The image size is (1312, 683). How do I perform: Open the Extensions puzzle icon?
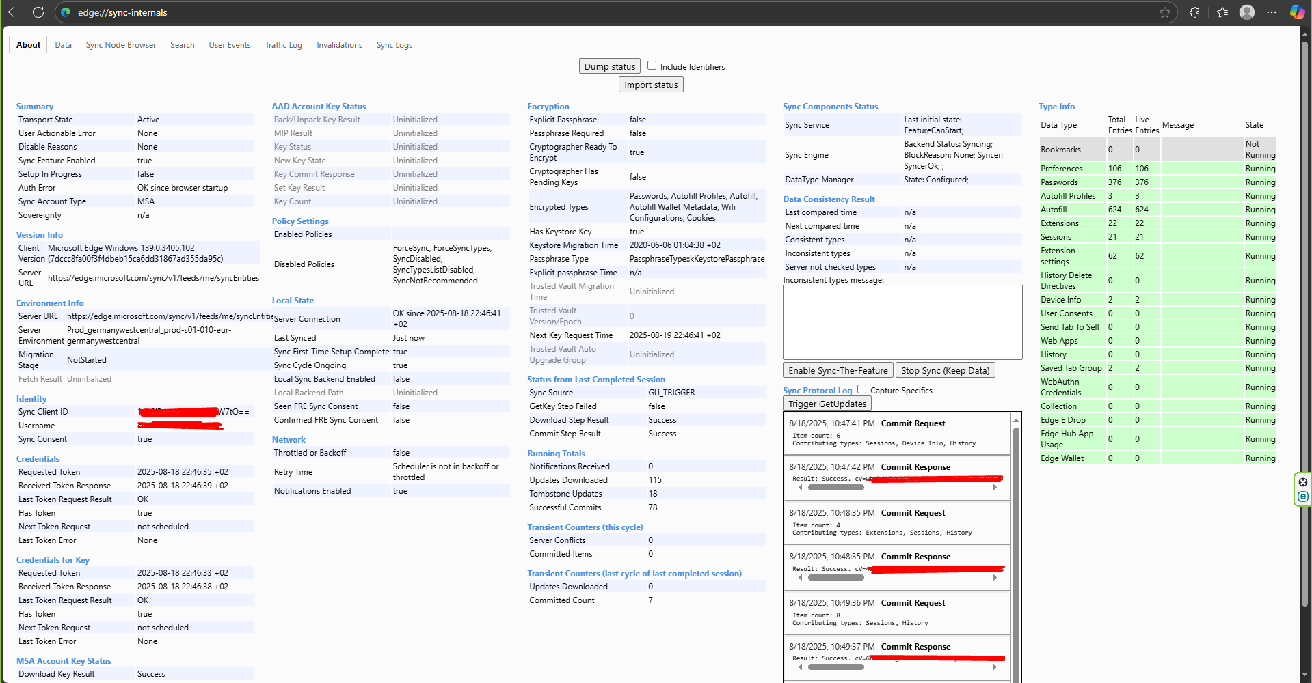pos(1194,12)
